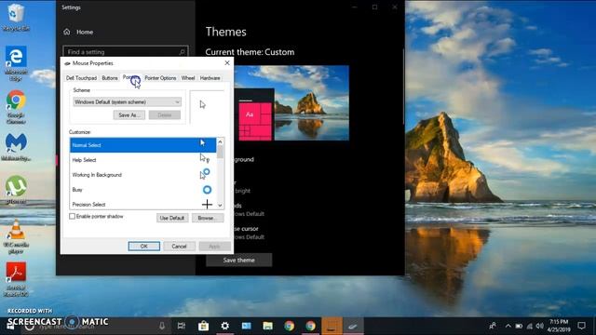Viewport: 596px width, 335px height.
Task: Click the Save As button under Scheme
Action: (129, 115)
